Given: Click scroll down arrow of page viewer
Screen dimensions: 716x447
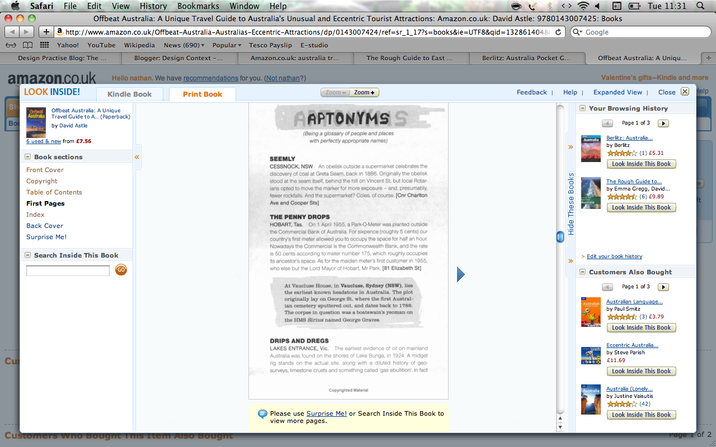Looking at the screenshot, I should click(560, 427).
